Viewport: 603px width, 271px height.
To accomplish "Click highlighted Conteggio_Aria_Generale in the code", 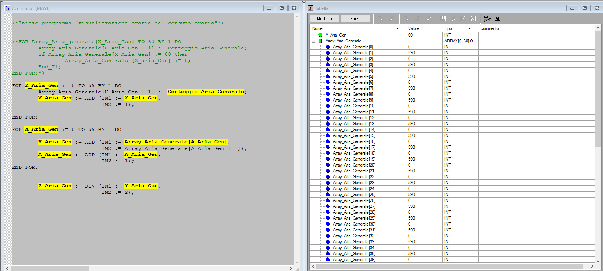I will click(205, 92).
